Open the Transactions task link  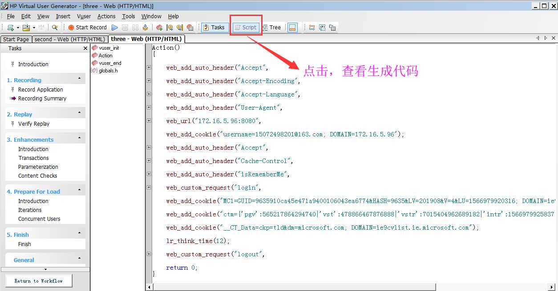point(33,158)
